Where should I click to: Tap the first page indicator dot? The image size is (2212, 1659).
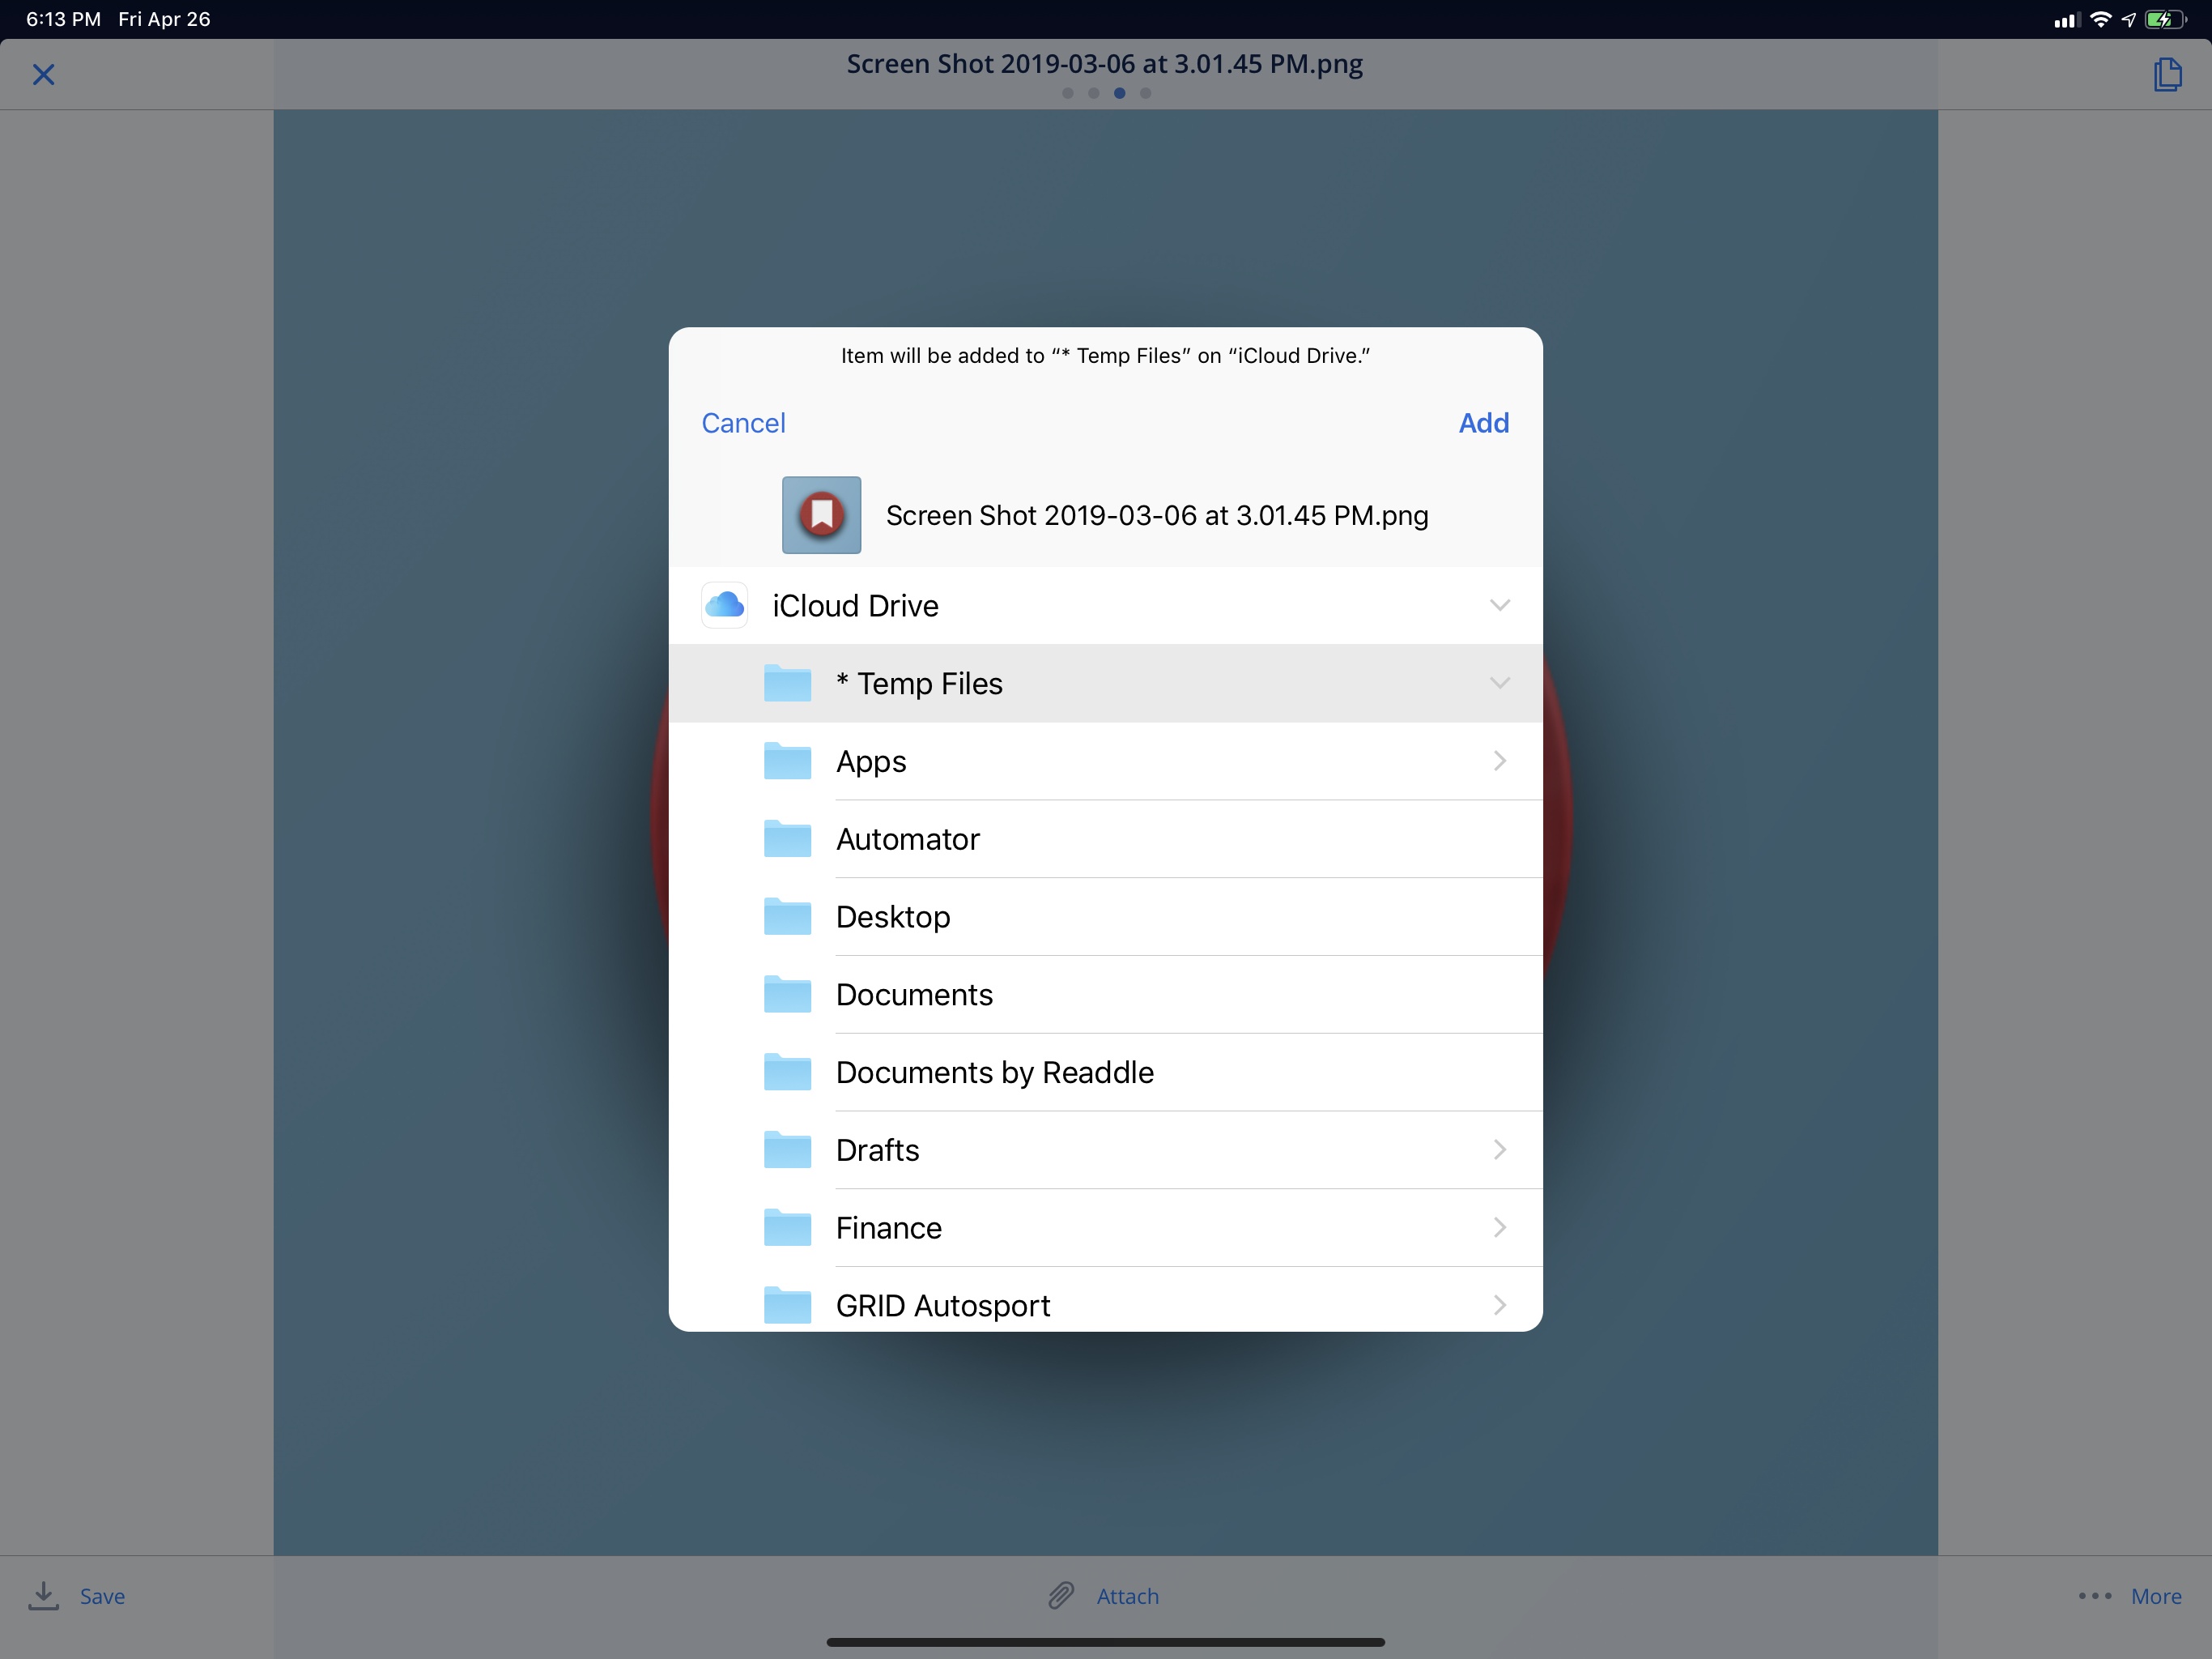(1067, 93)
